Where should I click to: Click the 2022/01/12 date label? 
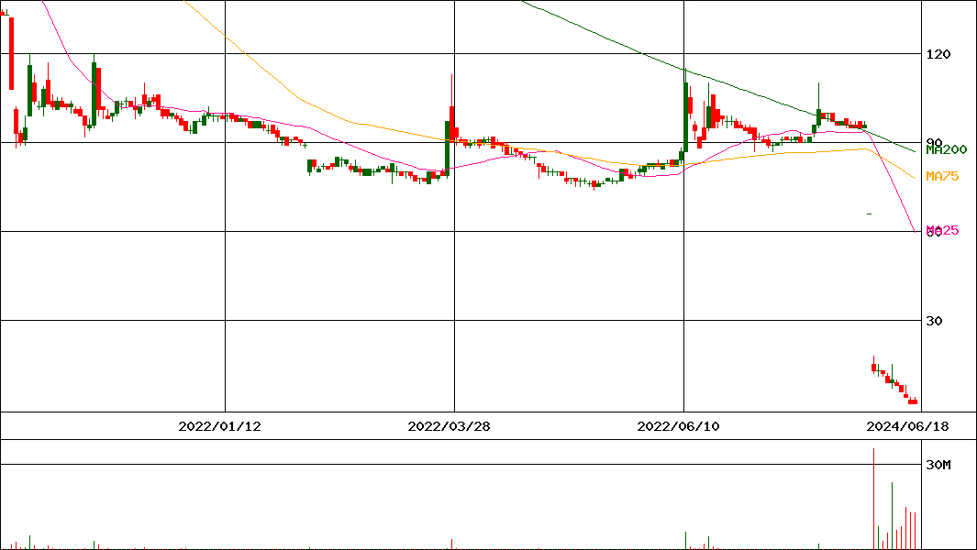click(220, 426)
